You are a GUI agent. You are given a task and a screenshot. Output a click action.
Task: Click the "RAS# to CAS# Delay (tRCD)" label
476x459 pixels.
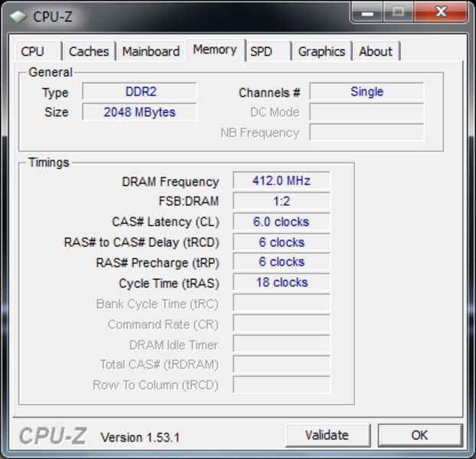(x=142, y=243)
